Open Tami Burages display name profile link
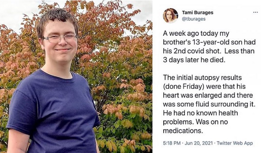The width and height of the screenshot is (264, 153). coord(198,13)
